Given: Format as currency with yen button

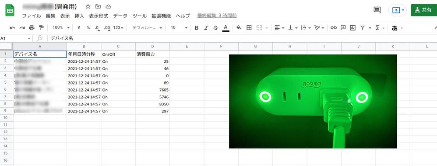Looking at the screenshot, I should click(x=79, y=28).
